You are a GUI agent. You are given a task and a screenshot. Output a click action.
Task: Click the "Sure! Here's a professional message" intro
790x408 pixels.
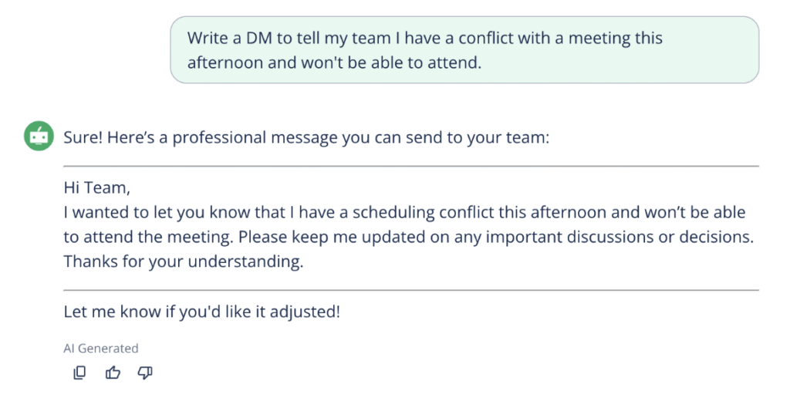click(231, 138)
